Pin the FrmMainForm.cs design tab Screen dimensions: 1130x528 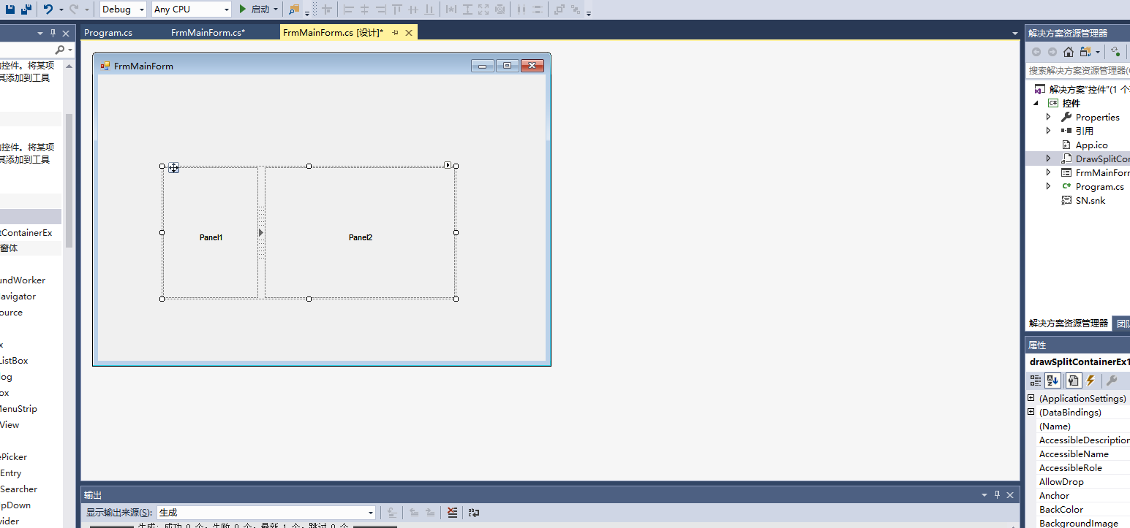point(395,33)
